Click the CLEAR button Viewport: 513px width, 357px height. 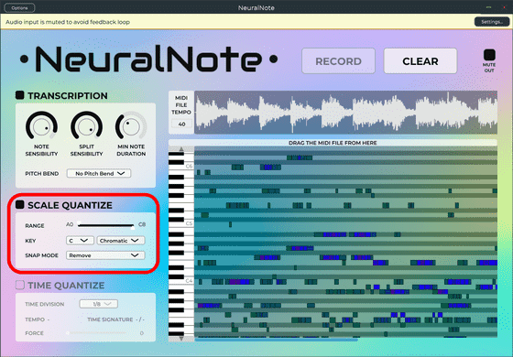pos(420,61)
